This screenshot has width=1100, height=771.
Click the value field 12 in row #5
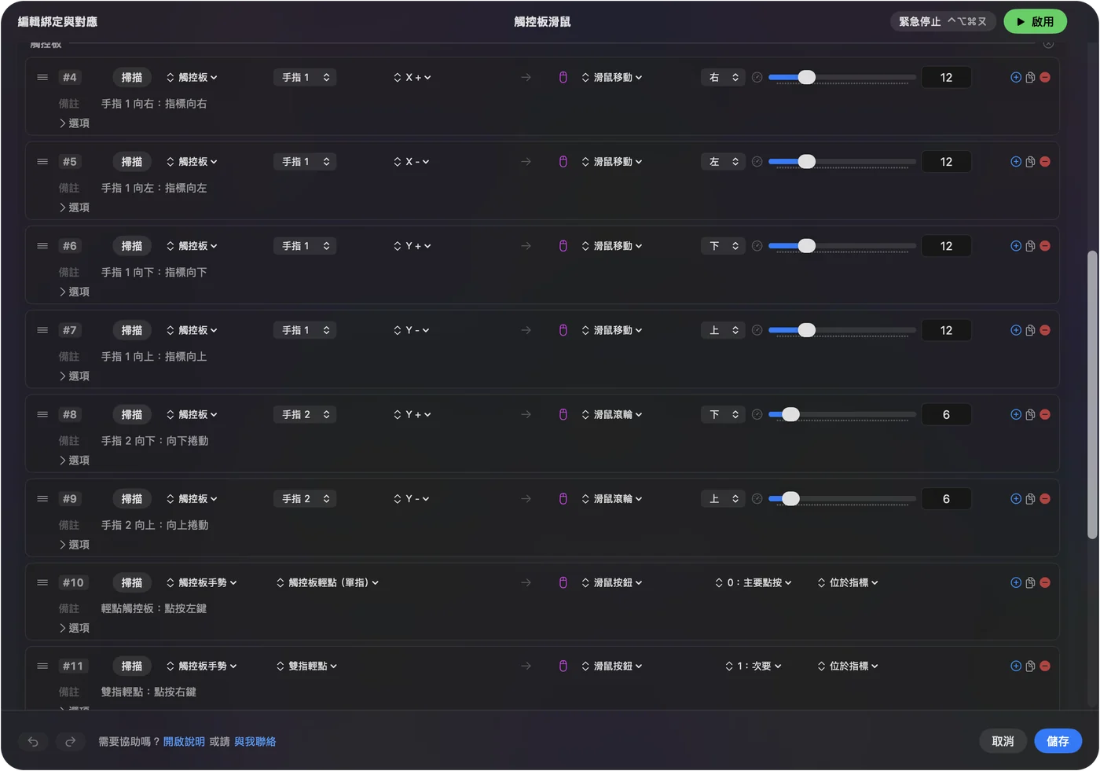tap(946, 162)
